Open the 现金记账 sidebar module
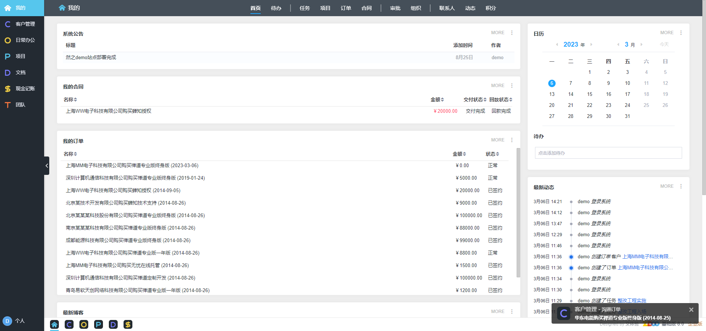The width and height of the screenshot is (706, 331). click(22, 89)
